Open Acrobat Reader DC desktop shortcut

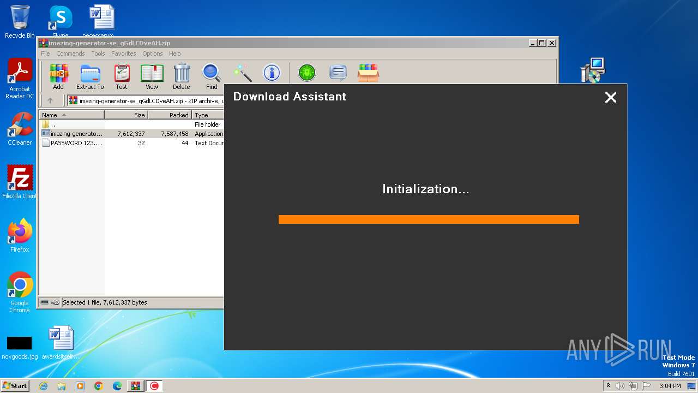pos(20,79)
